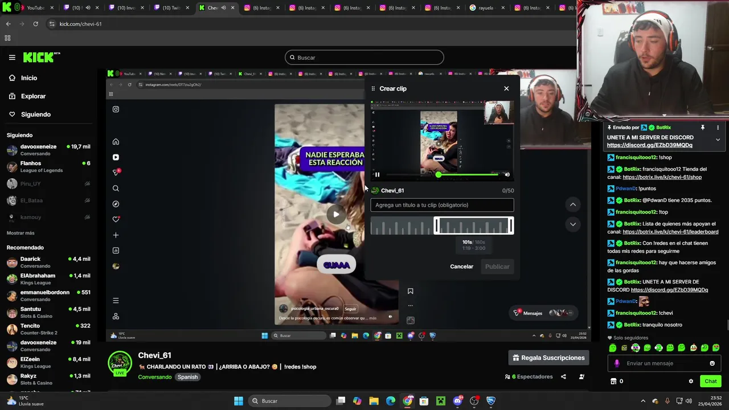This screenshot has height=410, width=729.
Task: Click Instagram logo in streamed sidebar
Action: tap(116, 109)
